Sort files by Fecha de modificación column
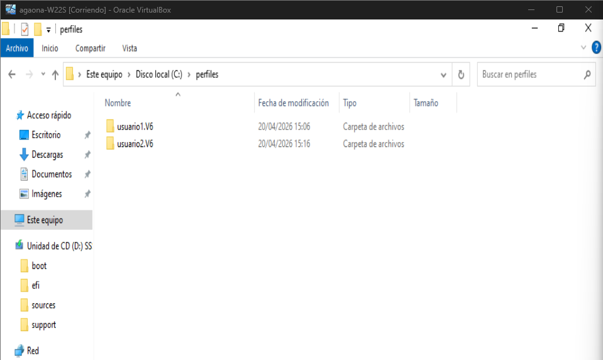Image resolution: width=603 pixels, height=360 pixels. [x=293, y=103]
